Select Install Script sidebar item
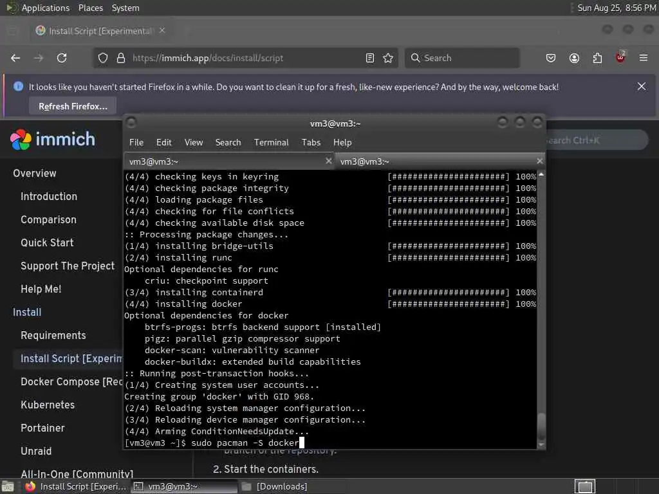This screenshot has height=494, width=659. point(71,358)
